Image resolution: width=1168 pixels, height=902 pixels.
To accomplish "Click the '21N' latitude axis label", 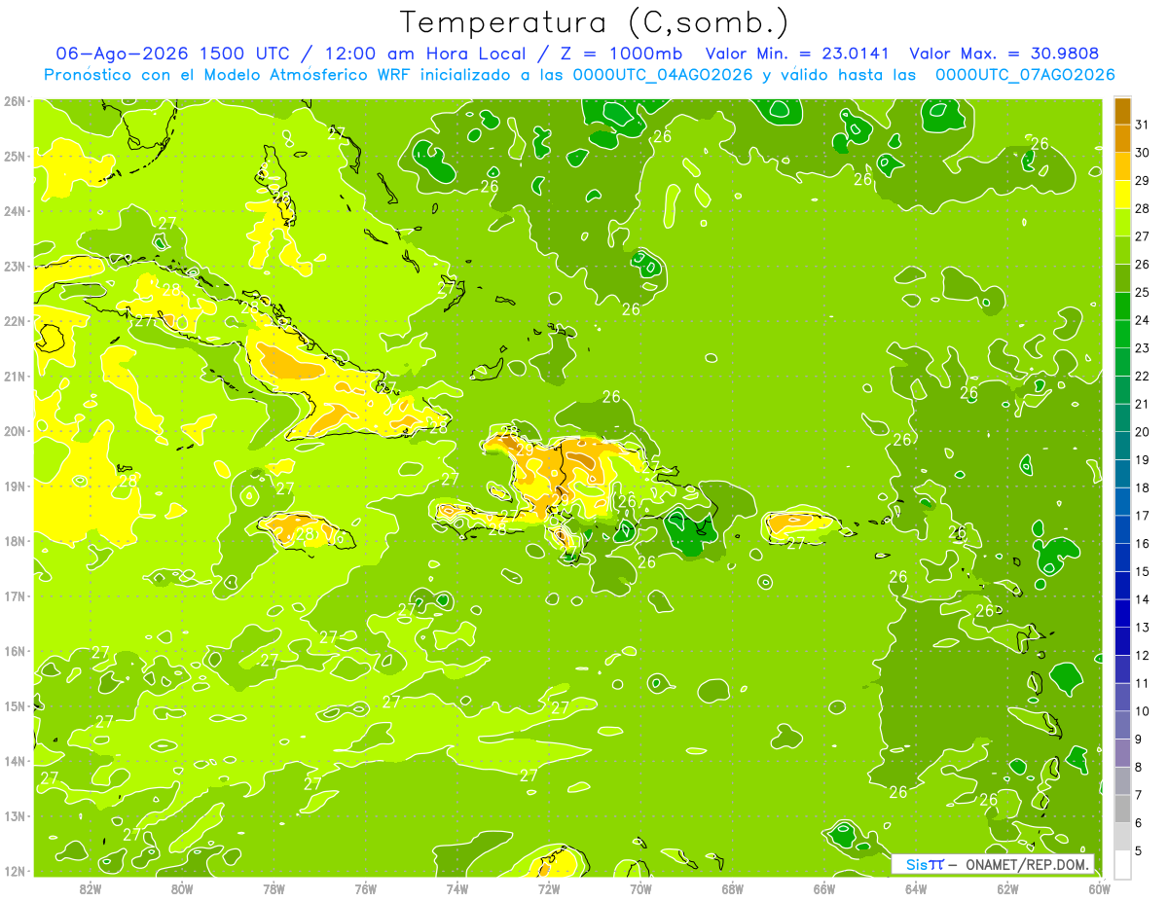I will (15, 376).
